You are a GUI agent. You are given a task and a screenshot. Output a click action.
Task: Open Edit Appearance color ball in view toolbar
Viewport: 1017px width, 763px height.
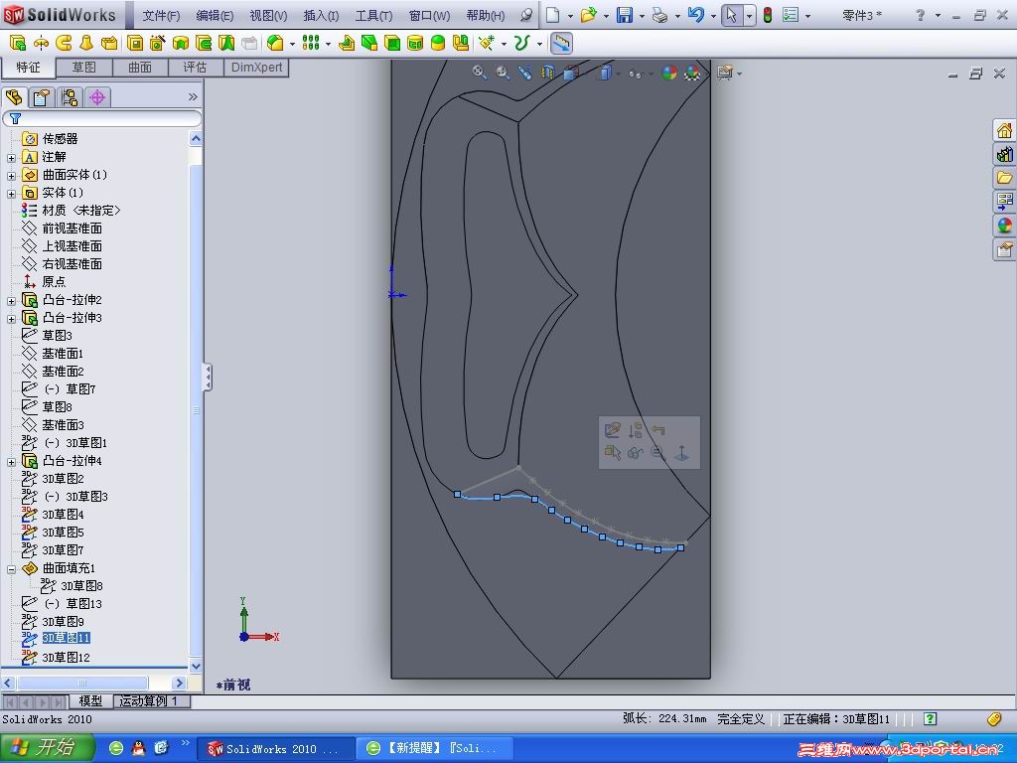[x=669, y=73]
